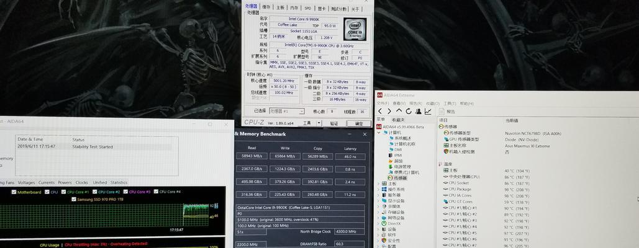Open the 内存 tab in CPU-Z
The image size is (639, 248).
294,7
